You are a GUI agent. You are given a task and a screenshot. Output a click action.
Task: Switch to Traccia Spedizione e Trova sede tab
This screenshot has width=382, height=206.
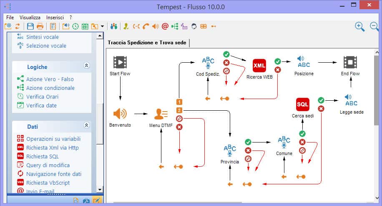[x=147, y=43]
